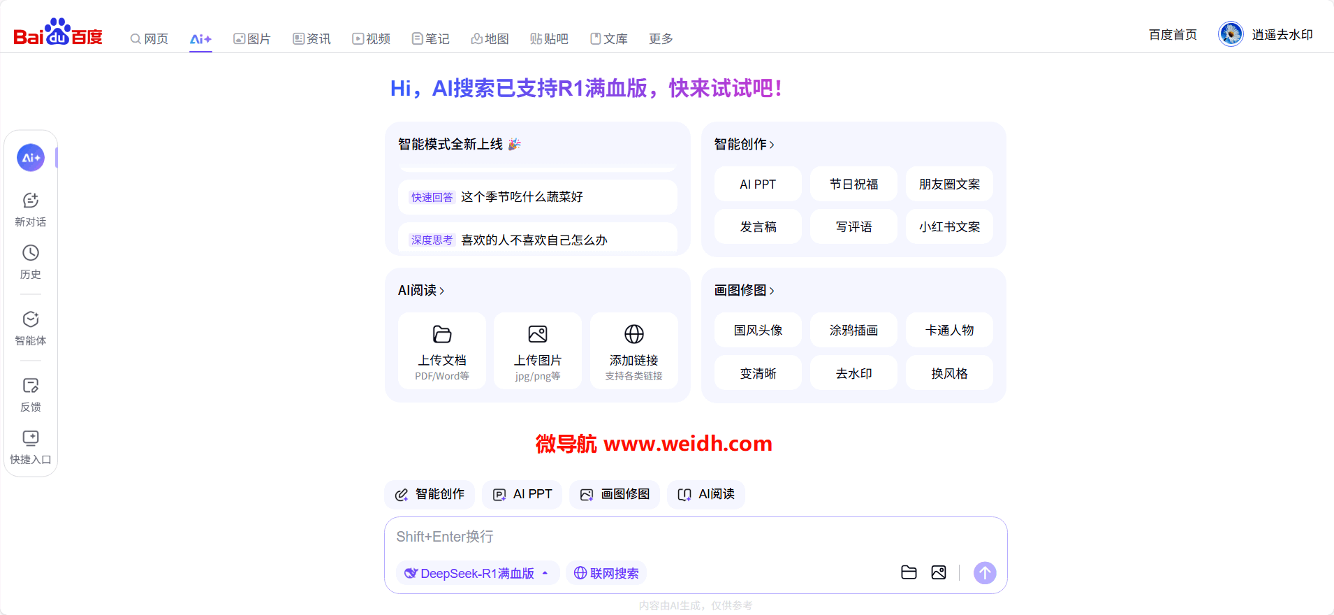Click the 智能创作 chip above input box
The width and height of the screenshot is (1334, 615).
coord(430,494)
